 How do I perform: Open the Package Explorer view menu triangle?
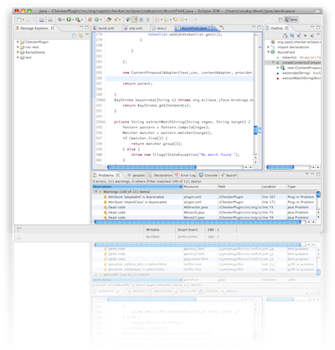[87, 34]
